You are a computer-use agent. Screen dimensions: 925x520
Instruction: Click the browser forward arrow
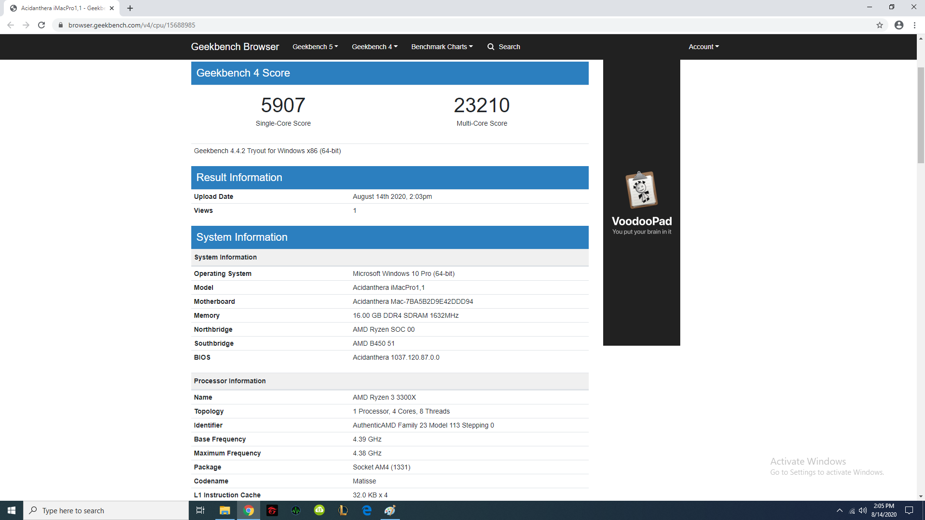click(x=26, y=25)
